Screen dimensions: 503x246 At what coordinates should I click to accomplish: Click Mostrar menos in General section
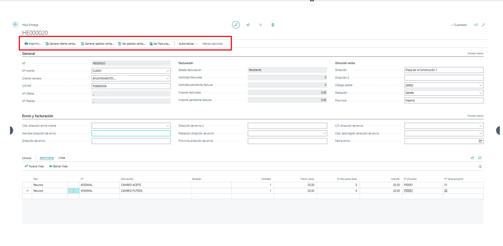click(475, 53)
